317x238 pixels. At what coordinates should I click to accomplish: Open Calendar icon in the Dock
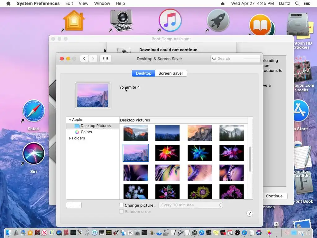(x=230, y=233)
